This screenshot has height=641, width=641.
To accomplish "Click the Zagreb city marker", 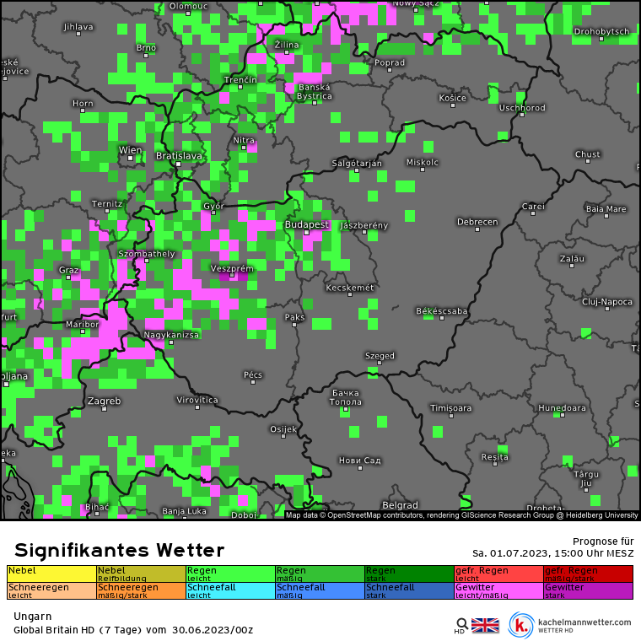I will click(x=105, y=409).
